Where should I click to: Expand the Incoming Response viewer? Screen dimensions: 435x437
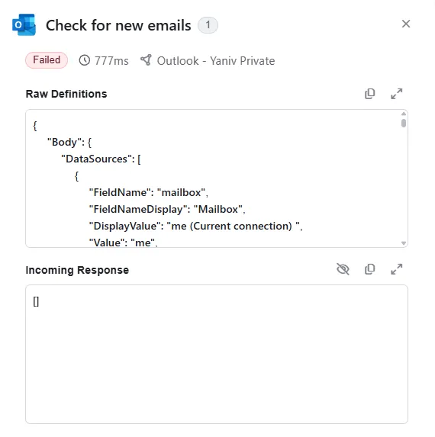point(396,269)
